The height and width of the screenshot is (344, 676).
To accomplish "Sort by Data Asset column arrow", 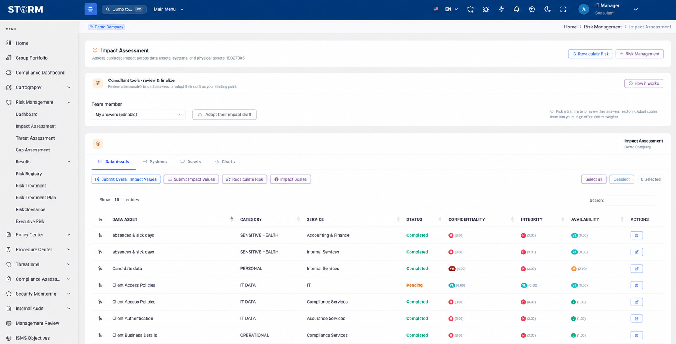I will click(x=231, y=219).
